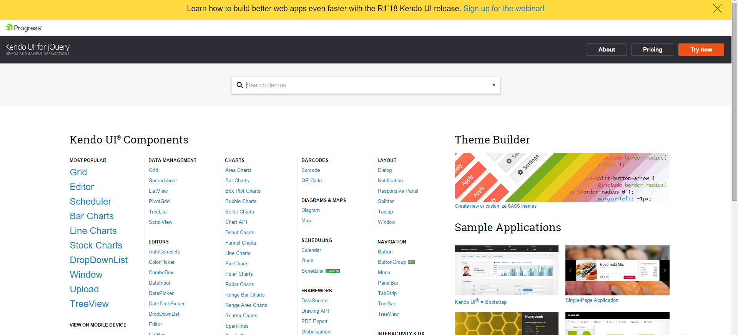This screenshot has height=335, width=738.
Task: Click the Single-Page Application sushi thumbnail
Action: click(617, 270)
